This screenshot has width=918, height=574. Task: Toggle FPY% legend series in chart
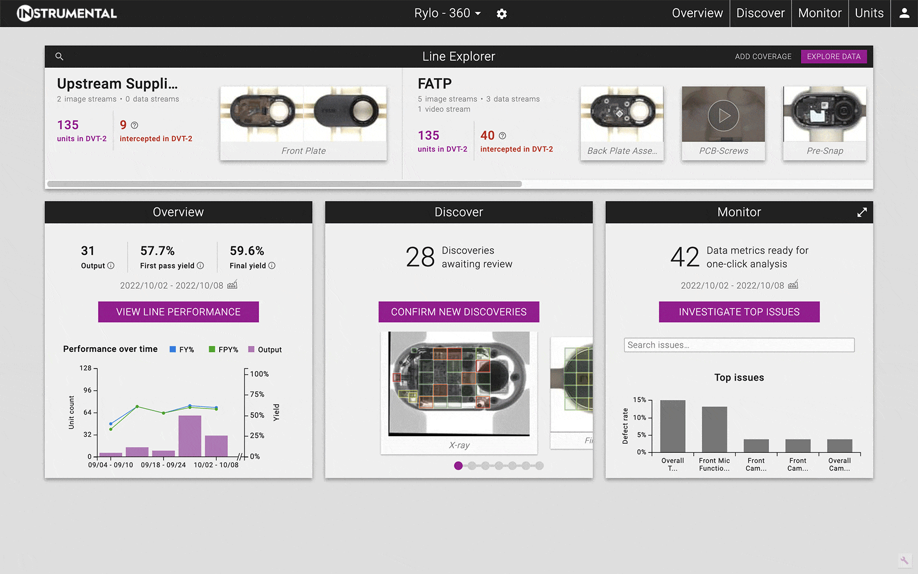pyautogui.click(x=223, y=349)
